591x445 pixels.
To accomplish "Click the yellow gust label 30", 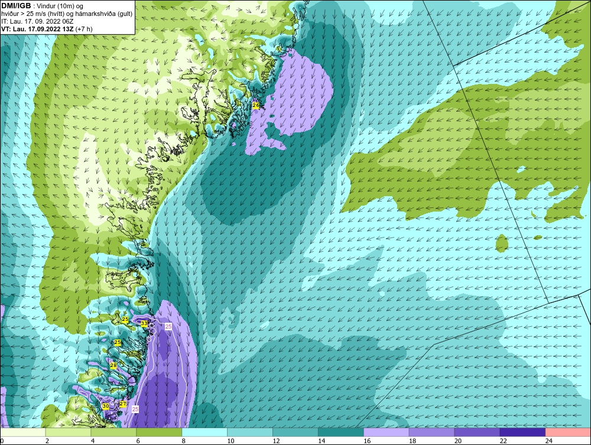I will (x=106, y=406).
